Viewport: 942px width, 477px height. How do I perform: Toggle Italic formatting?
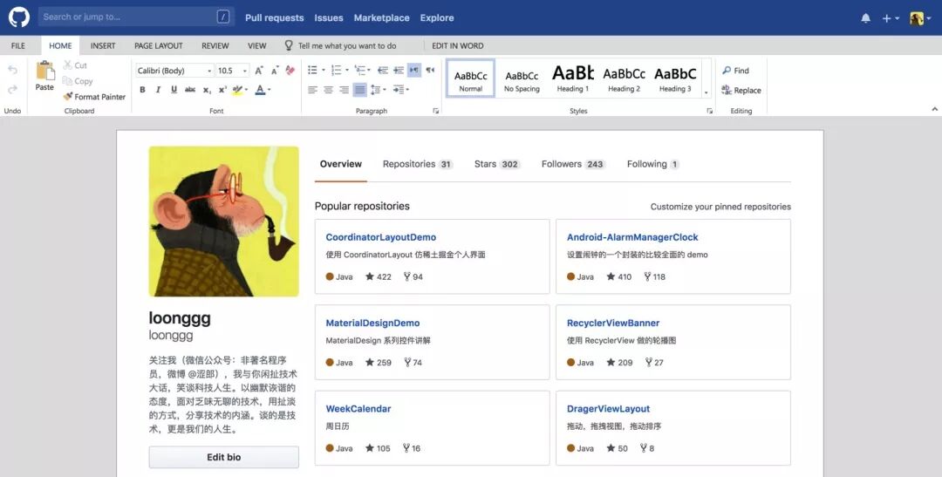[x=158, y=90]
